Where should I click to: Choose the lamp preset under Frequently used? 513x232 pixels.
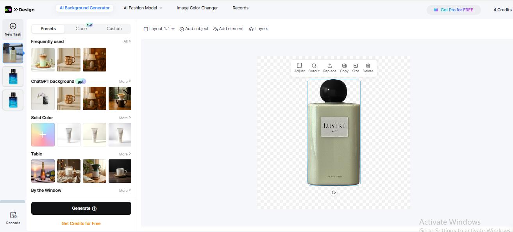tap(95, 60)
